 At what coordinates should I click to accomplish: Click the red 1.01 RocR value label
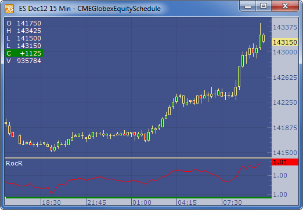pyautogui.click(x=285, y=162)
